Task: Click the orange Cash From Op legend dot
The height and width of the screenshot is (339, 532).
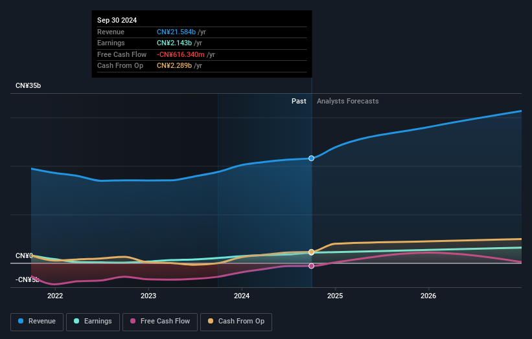Action: pyautogui.click(x=211, y=321)
